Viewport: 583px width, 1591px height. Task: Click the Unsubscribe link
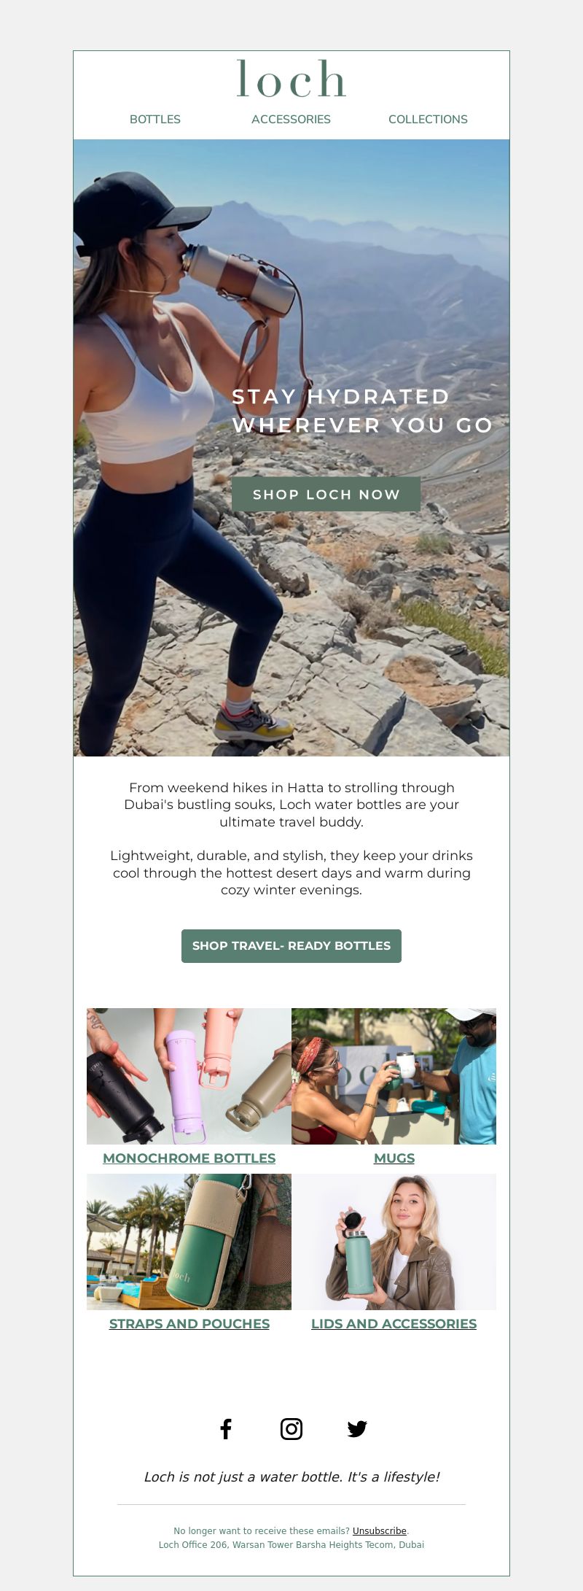380,1531
